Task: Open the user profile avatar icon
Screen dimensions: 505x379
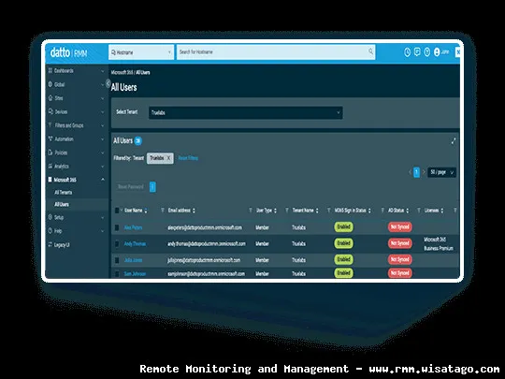Action: (437, 51)
